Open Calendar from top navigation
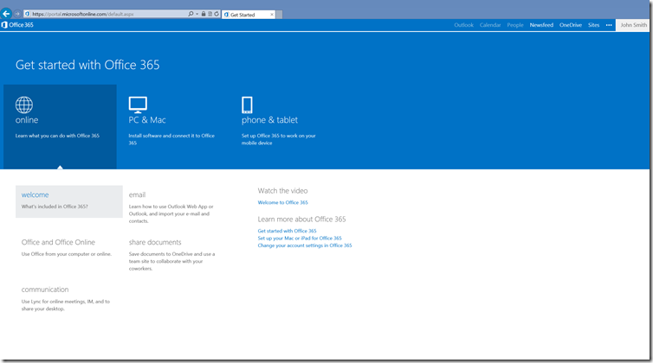The width and height of the screenshot is (653, 363). pyautogui.click(x=490, y=25)
